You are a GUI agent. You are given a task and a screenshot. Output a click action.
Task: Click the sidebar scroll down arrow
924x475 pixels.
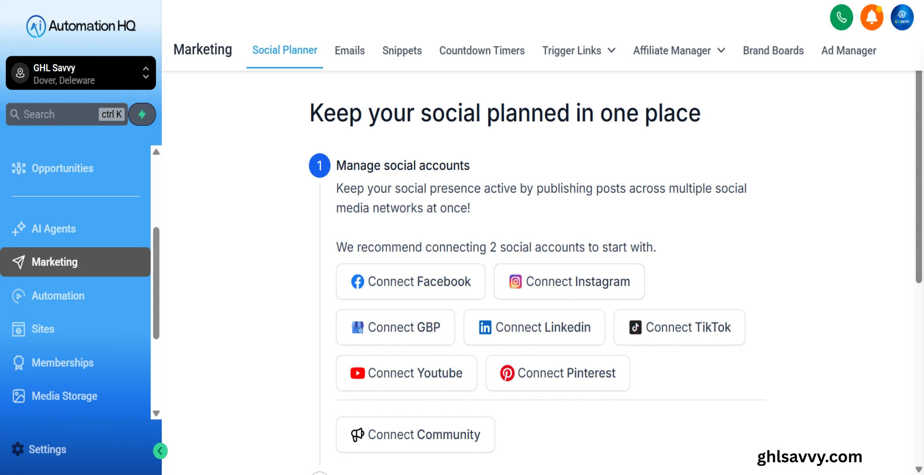point(156,413)
